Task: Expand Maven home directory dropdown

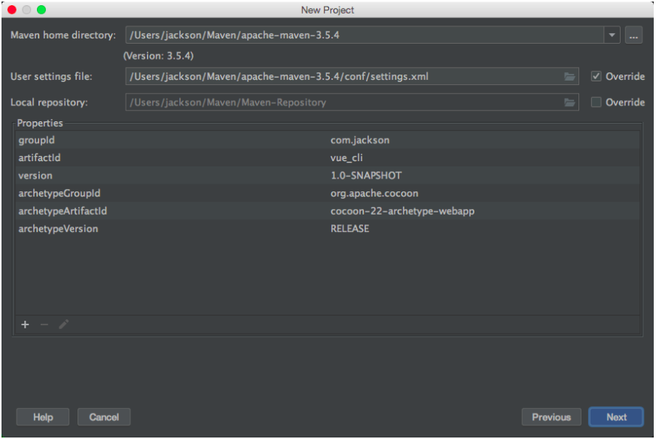Action: click(612, 35)
